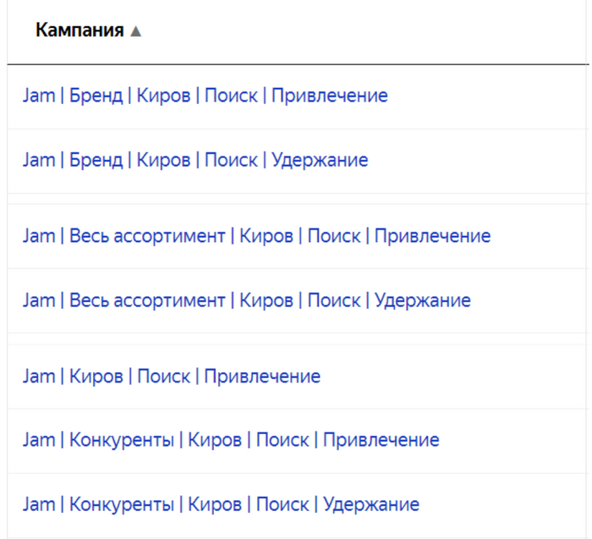Open Jam | Конкуренты | Киров | Поиск | Привлечение campaign
The width and height of the screenshot is (592, 539).
230,440
